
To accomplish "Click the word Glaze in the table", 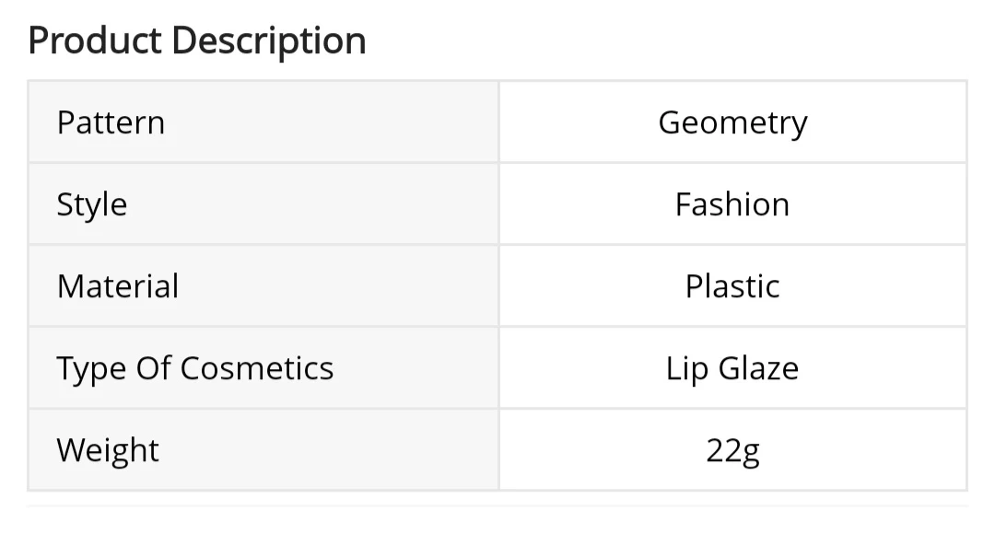I will coord(758,368).
